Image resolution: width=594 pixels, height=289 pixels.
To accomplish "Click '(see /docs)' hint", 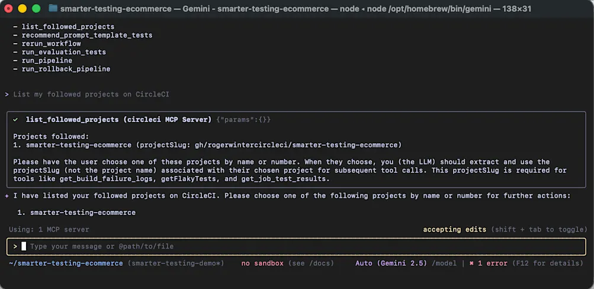I will point(311,264).
